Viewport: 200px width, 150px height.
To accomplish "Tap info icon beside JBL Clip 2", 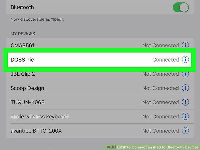I will pyautogui.click(x=185, y=74).
